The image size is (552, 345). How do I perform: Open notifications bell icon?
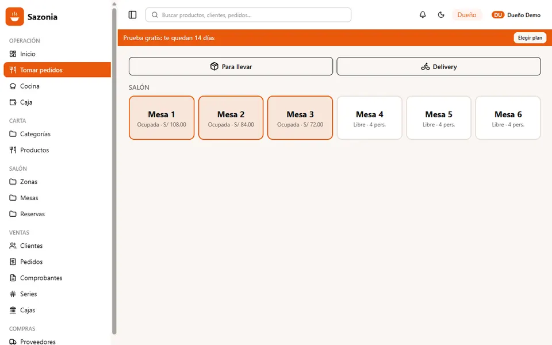(423, 15)
